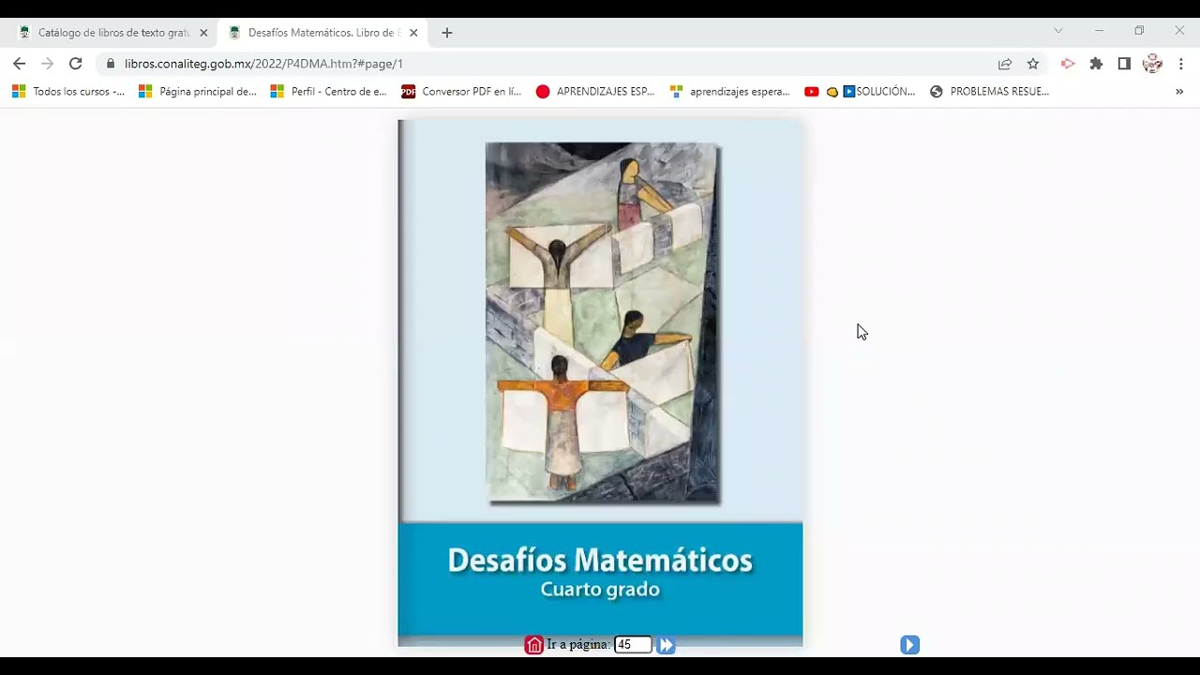Turn to the next page with the blue arrow
1200x675 pixels.
click(909, 645)
